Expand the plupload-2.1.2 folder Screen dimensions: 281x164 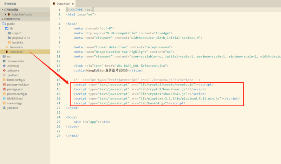click(x=25, y=38)
